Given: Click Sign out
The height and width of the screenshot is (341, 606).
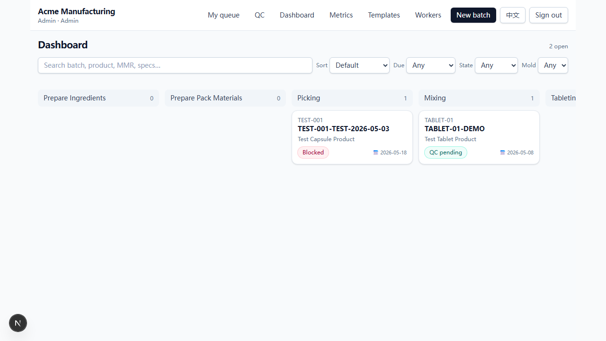Looking at the screenshot, I should (549, 15).
